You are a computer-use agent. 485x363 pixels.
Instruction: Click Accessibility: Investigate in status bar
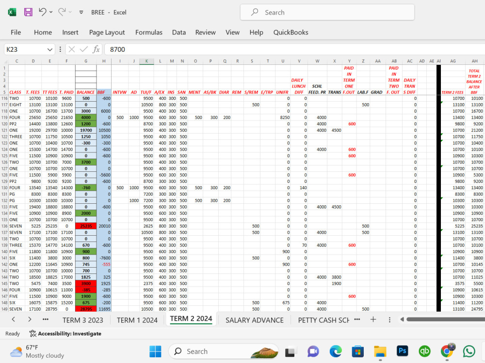65,333
